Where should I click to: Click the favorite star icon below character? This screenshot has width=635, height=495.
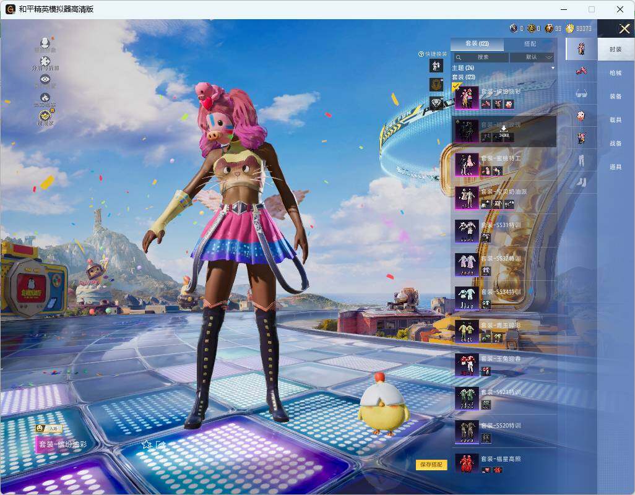pyautogui.click(x=146, y=445)
